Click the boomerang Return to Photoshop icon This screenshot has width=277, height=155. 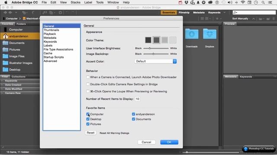pos(33,12)
